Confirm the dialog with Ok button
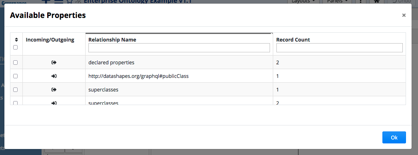Image resolution: width=418 pixels, height=155 pixels. (394, 137)
